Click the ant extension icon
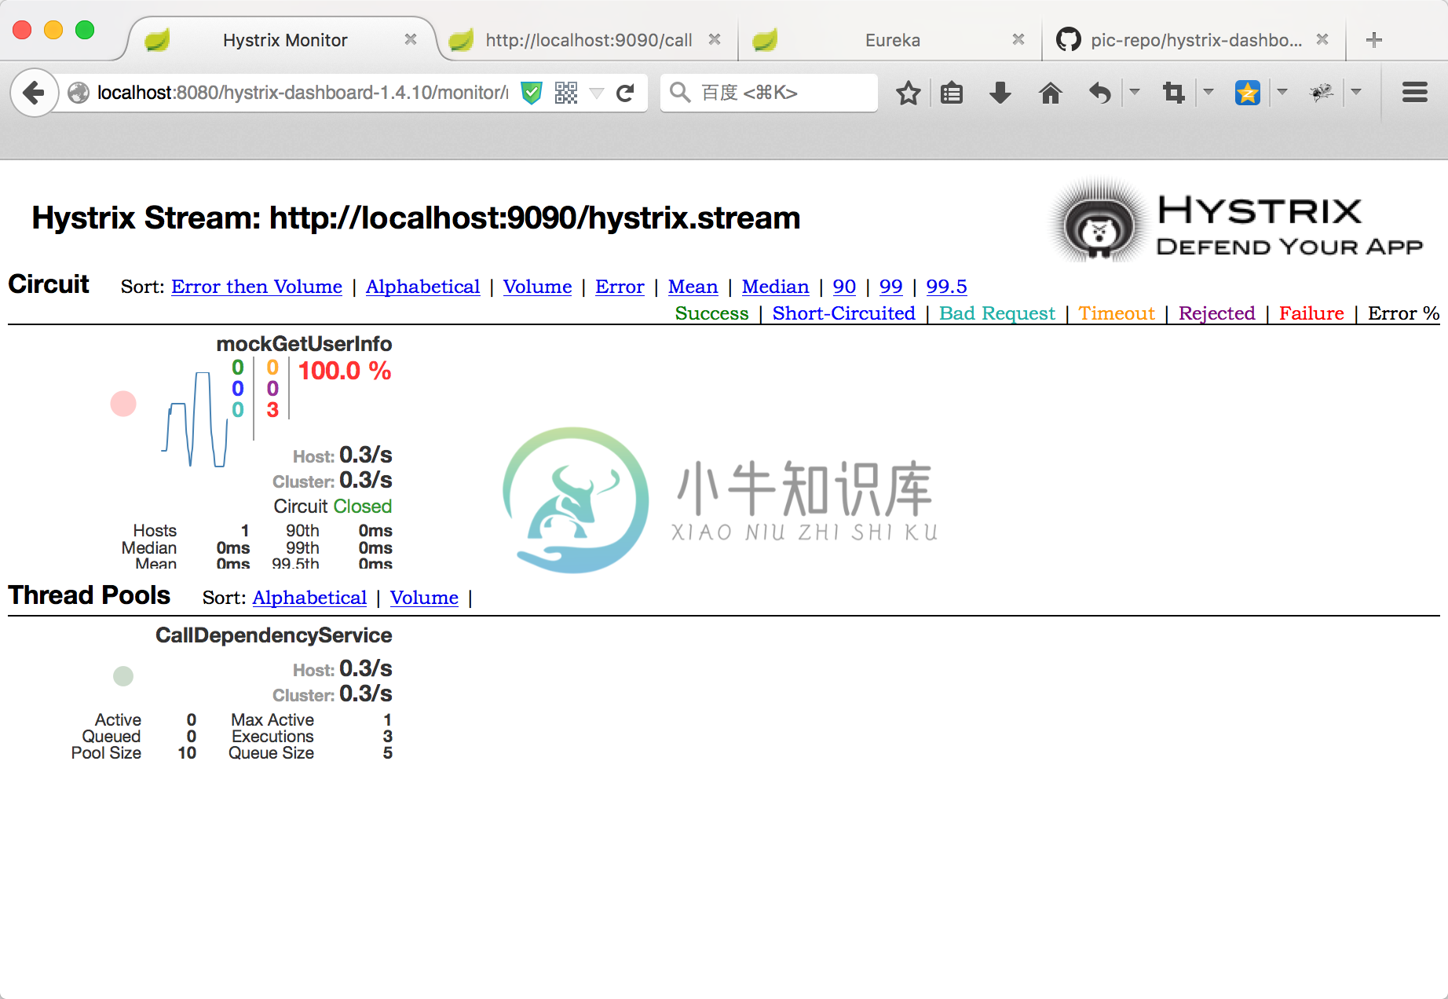 point(1322,93)
